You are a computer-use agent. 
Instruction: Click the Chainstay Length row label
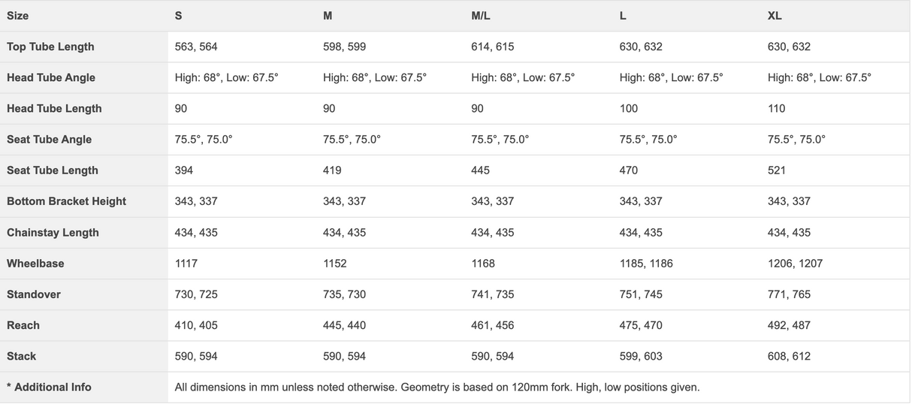pos(53,233)
